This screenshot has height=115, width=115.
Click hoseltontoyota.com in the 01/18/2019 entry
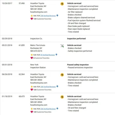coord(39,105)
